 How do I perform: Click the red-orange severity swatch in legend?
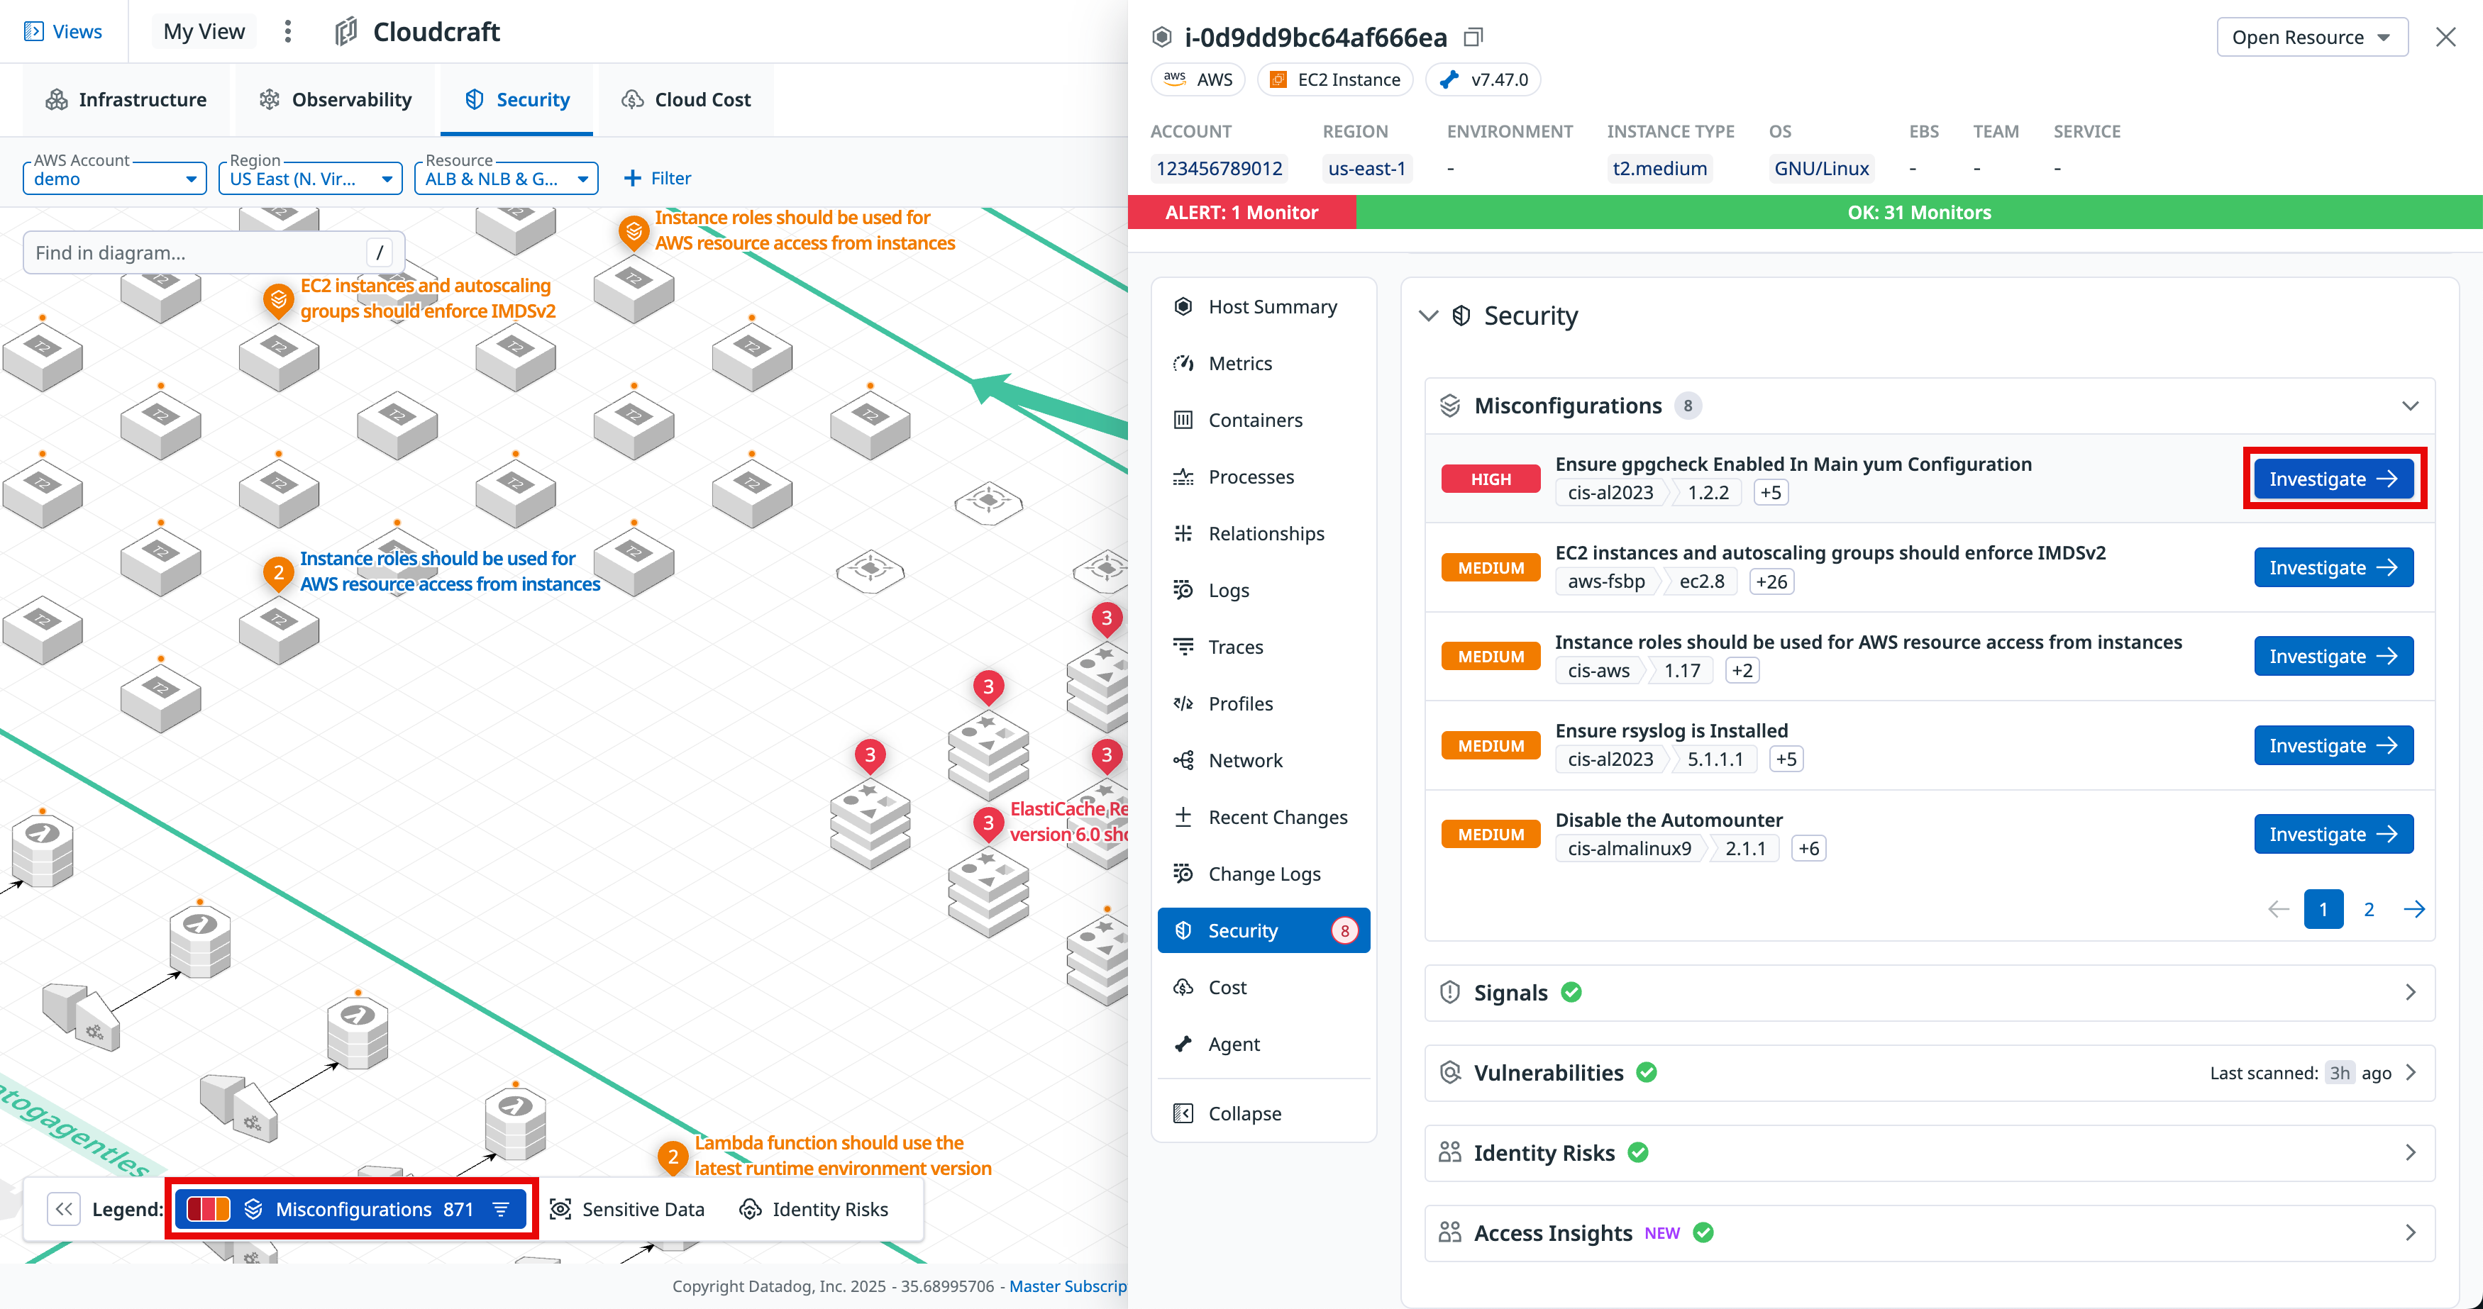click(208, 1209)
